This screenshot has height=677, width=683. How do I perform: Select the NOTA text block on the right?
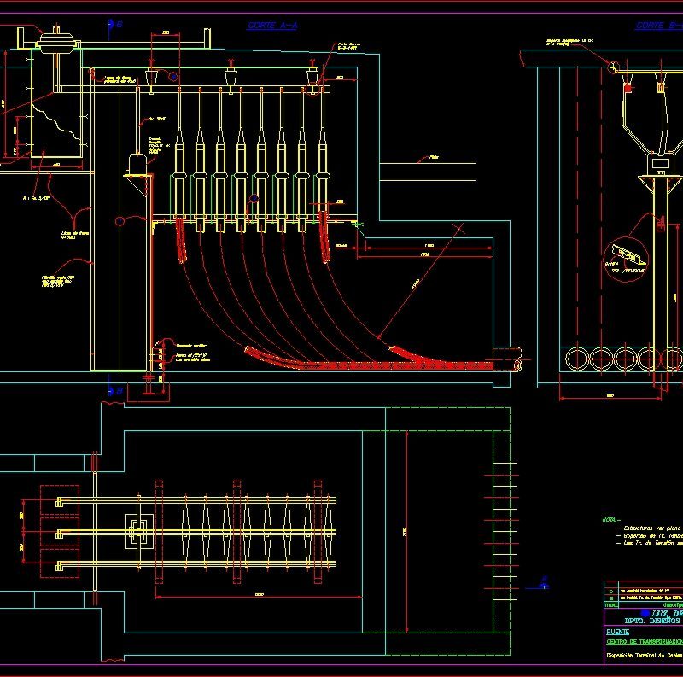click(607, 517)
